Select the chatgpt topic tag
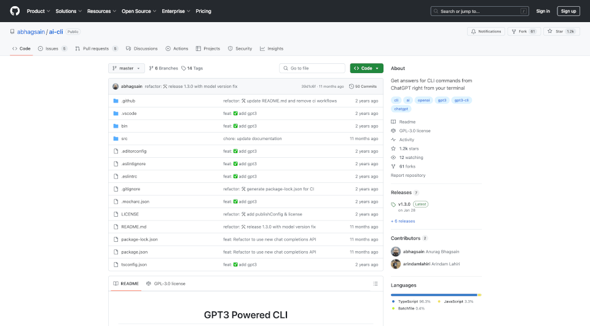Viewport: 590px width, 326px height. coord(401,109)
